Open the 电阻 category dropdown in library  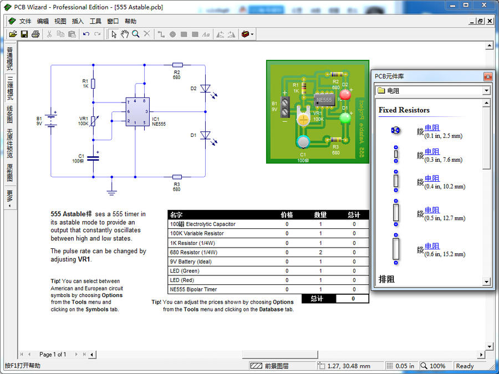click(x=486, y=90)
